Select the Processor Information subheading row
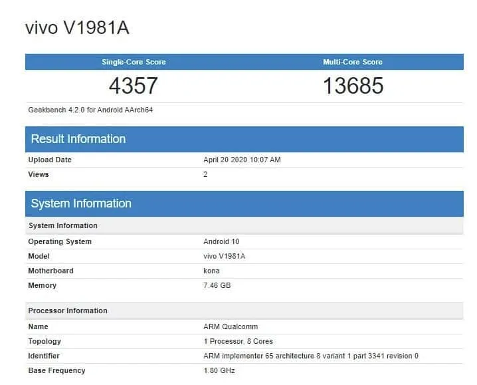The image size is (477, 385). click(244, 311)
